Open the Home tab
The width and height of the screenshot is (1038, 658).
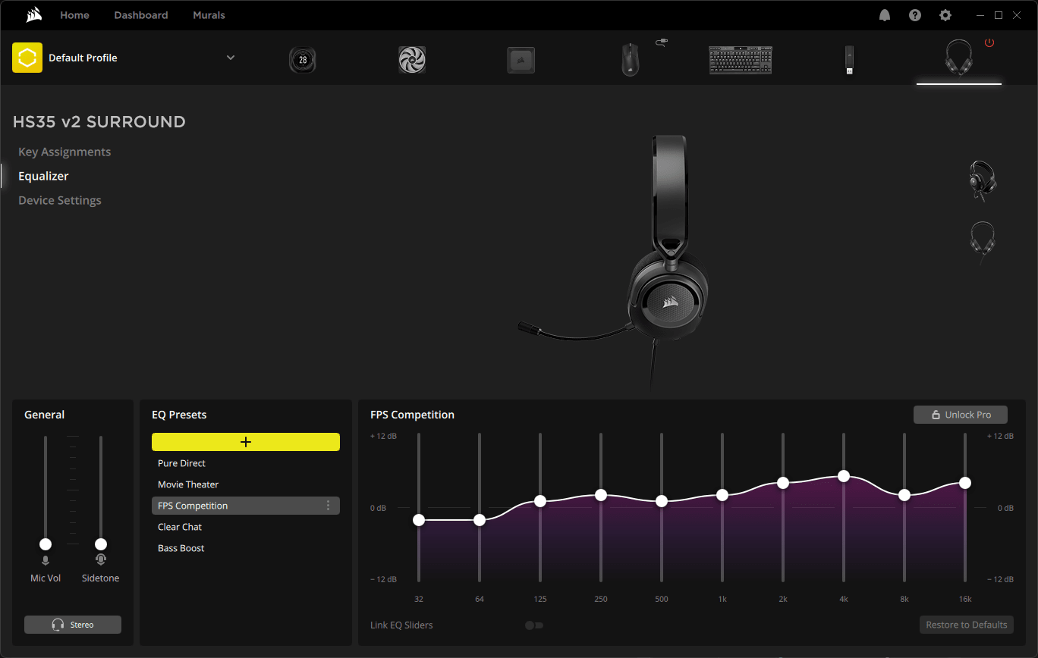[74, 15]
